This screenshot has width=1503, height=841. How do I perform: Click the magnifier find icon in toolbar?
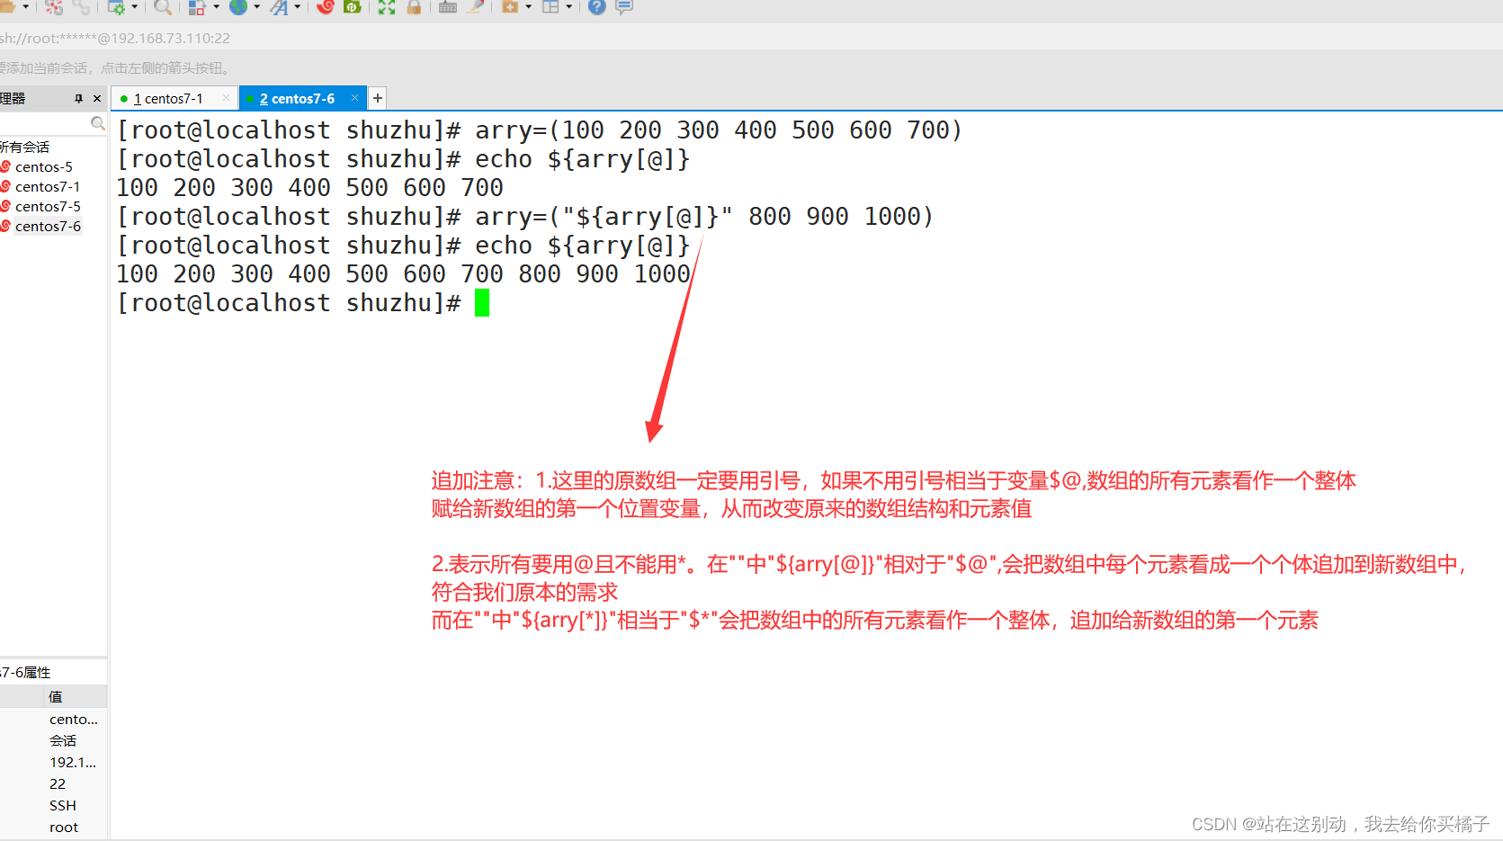163,7
